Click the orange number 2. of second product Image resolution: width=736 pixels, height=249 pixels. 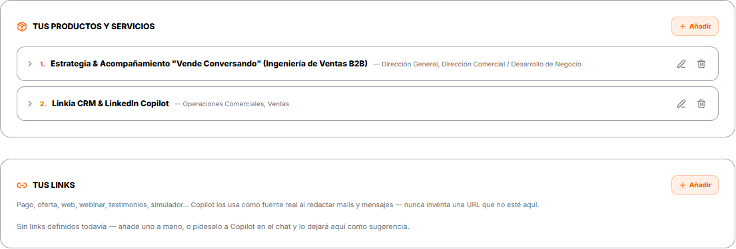43,104
